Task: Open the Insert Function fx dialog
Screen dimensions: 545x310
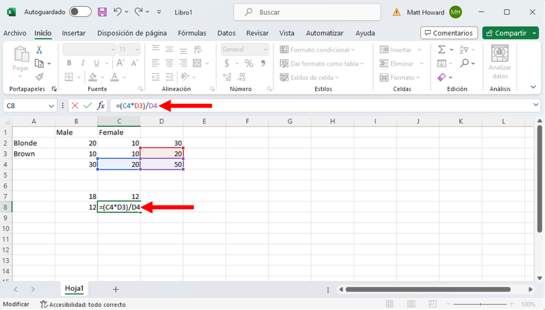Action: coord(100,106)
